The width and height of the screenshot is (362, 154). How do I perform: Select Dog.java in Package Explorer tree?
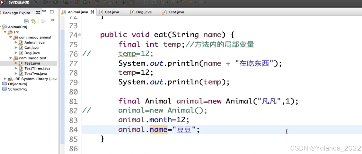point(32,53)
